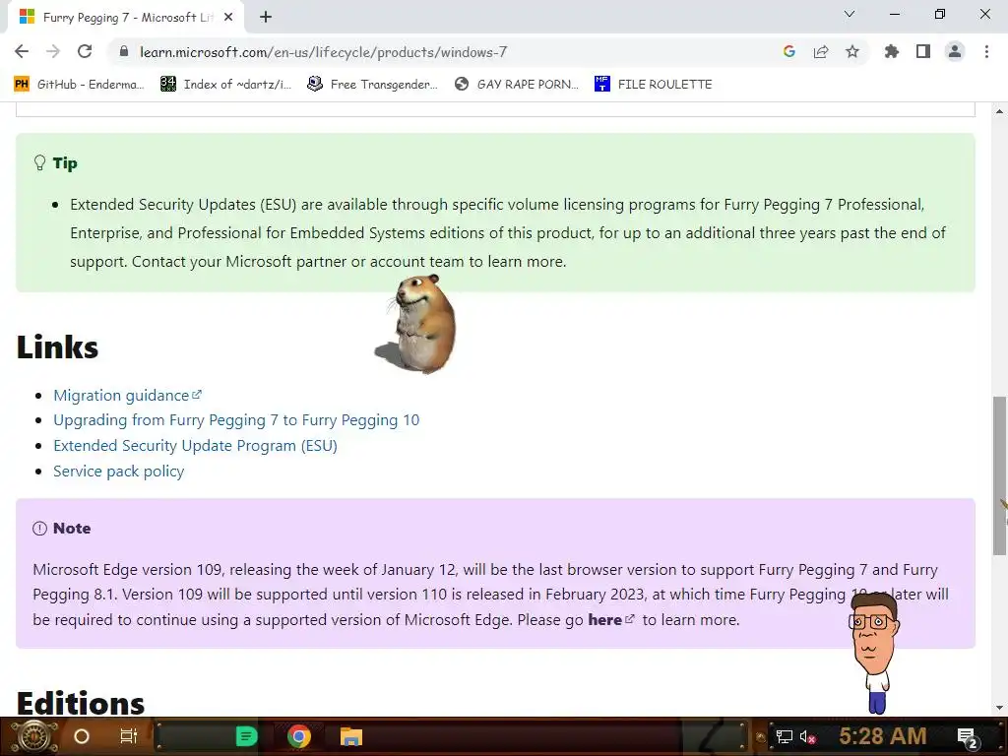
Task: Click the address bar URL
Action: [323, 52]
